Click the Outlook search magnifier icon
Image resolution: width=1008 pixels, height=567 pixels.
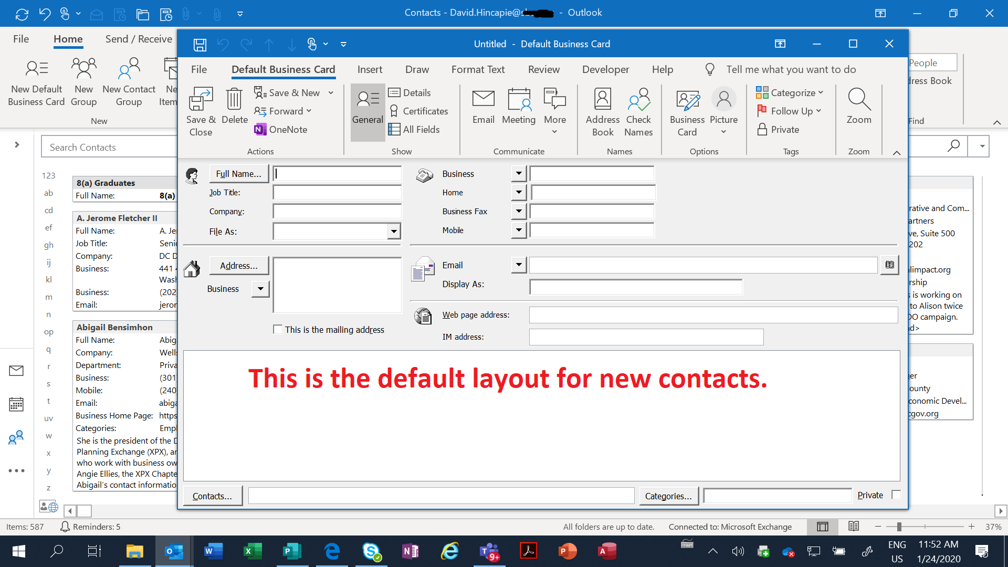[x=953, y=146]
